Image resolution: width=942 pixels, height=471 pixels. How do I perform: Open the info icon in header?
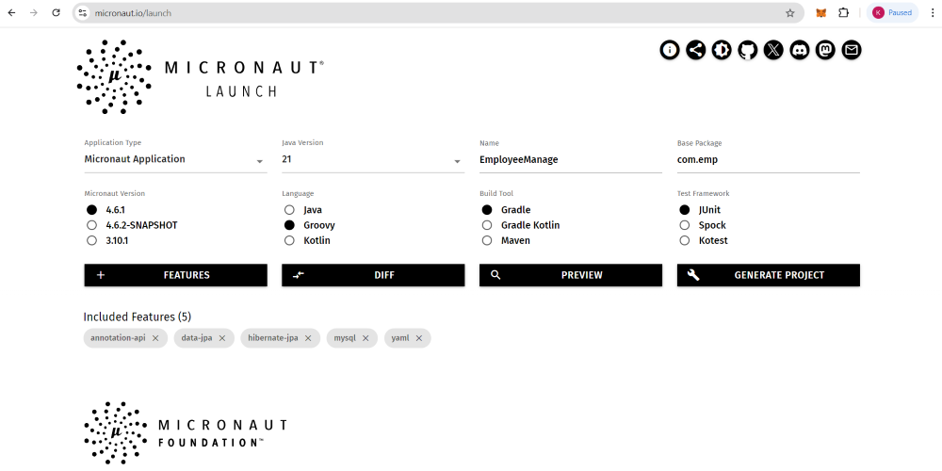tap(669, 50)
